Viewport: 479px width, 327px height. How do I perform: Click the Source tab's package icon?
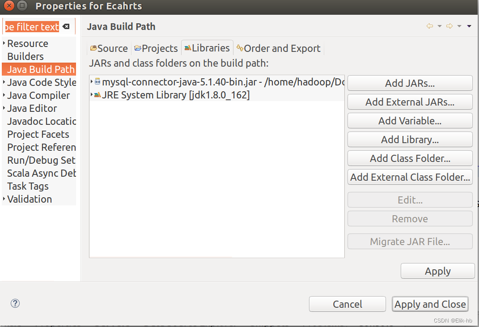point(94,47)
